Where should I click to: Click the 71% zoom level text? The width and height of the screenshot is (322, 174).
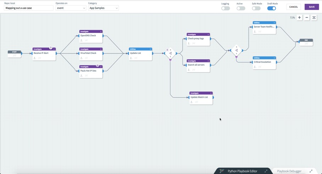coord(293,18)
